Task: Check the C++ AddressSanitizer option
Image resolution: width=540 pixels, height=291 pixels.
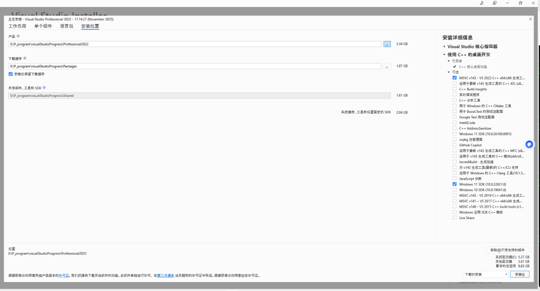Action: click(454, 128)
